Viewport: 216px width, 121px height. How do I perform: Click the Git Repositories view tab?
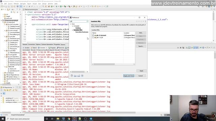click(7, 87)
